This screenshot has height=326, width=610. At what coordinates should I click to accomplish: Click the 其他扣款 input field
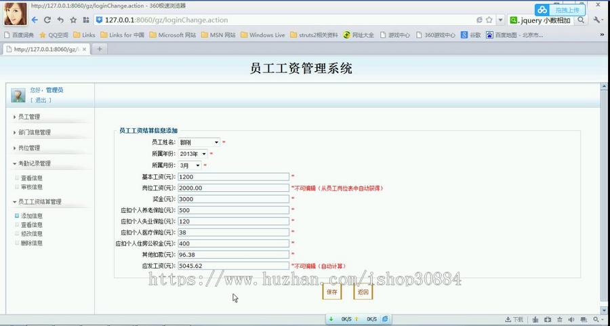tap(233, 254)
